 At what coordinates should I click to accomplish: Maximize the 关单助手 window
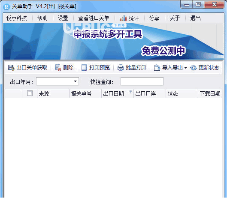[198, 5]
